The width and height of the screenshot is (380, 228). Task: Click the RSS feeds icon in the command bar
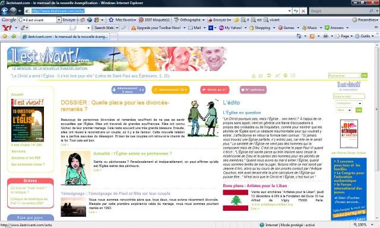[x=312, y=36]
